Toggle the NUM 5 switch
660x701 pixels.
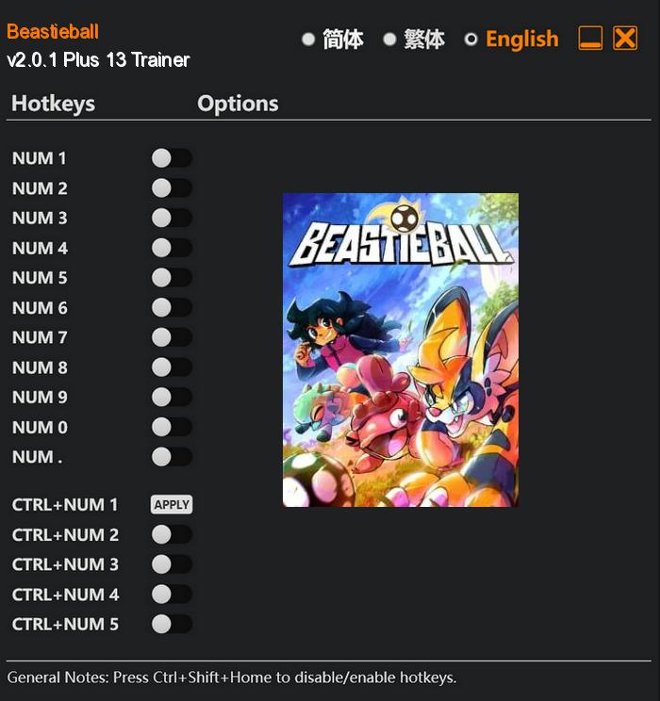[172, 278]
